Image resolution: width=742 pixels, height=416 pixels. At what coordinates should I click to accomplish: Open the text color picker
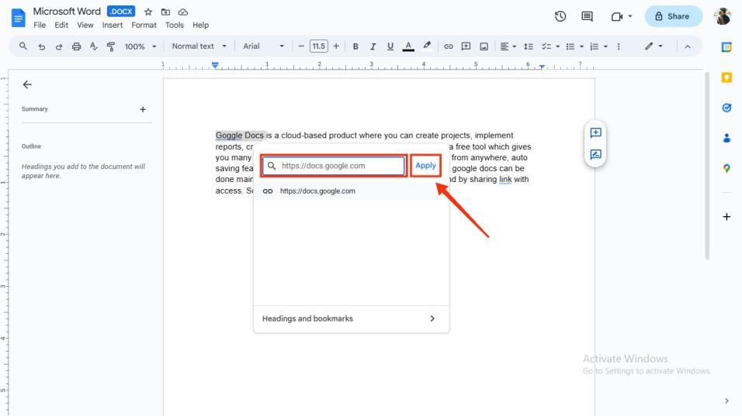408,46
